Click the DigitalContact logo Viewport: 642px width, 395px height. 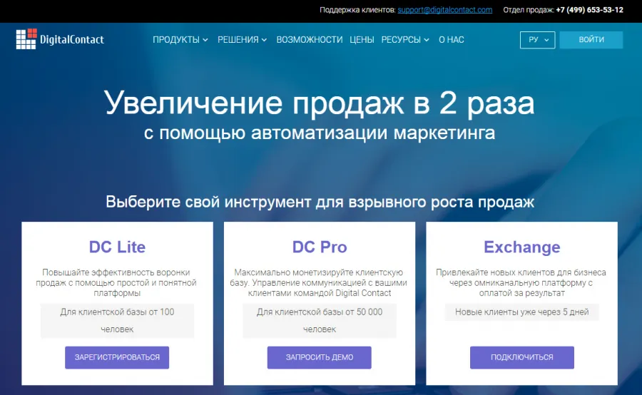(x=60, y=39)
